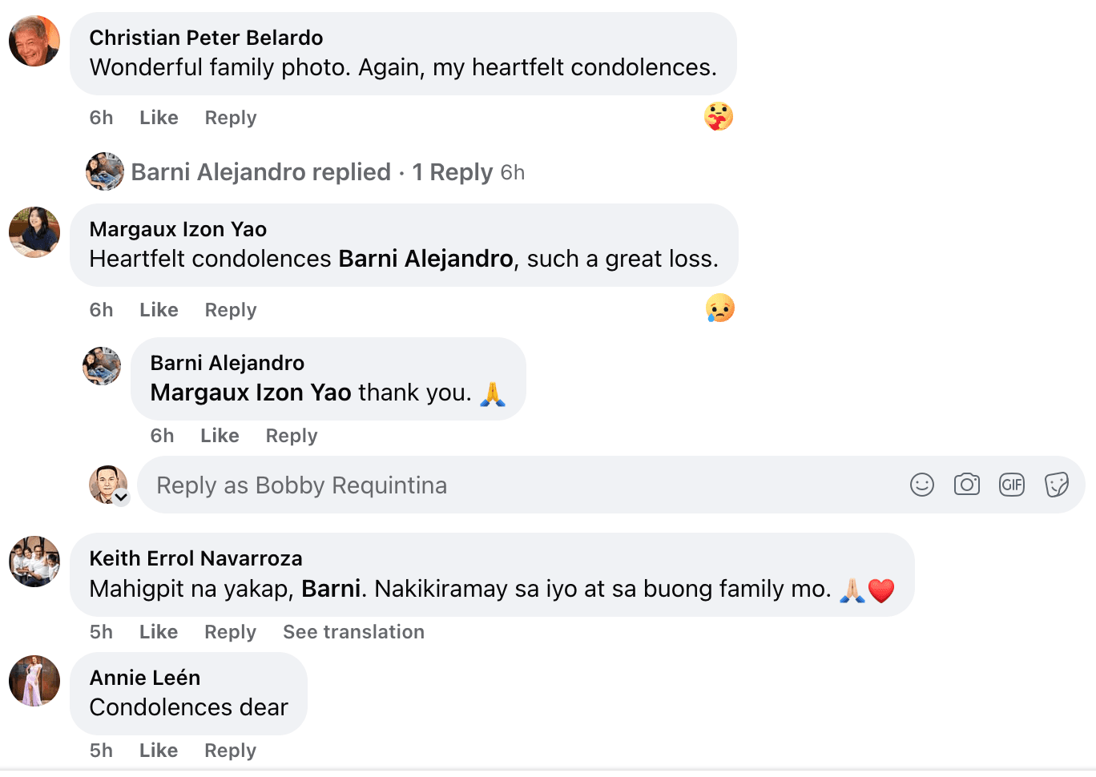
Task: Open the emoji picker in reply box
Action: [922, 485]
